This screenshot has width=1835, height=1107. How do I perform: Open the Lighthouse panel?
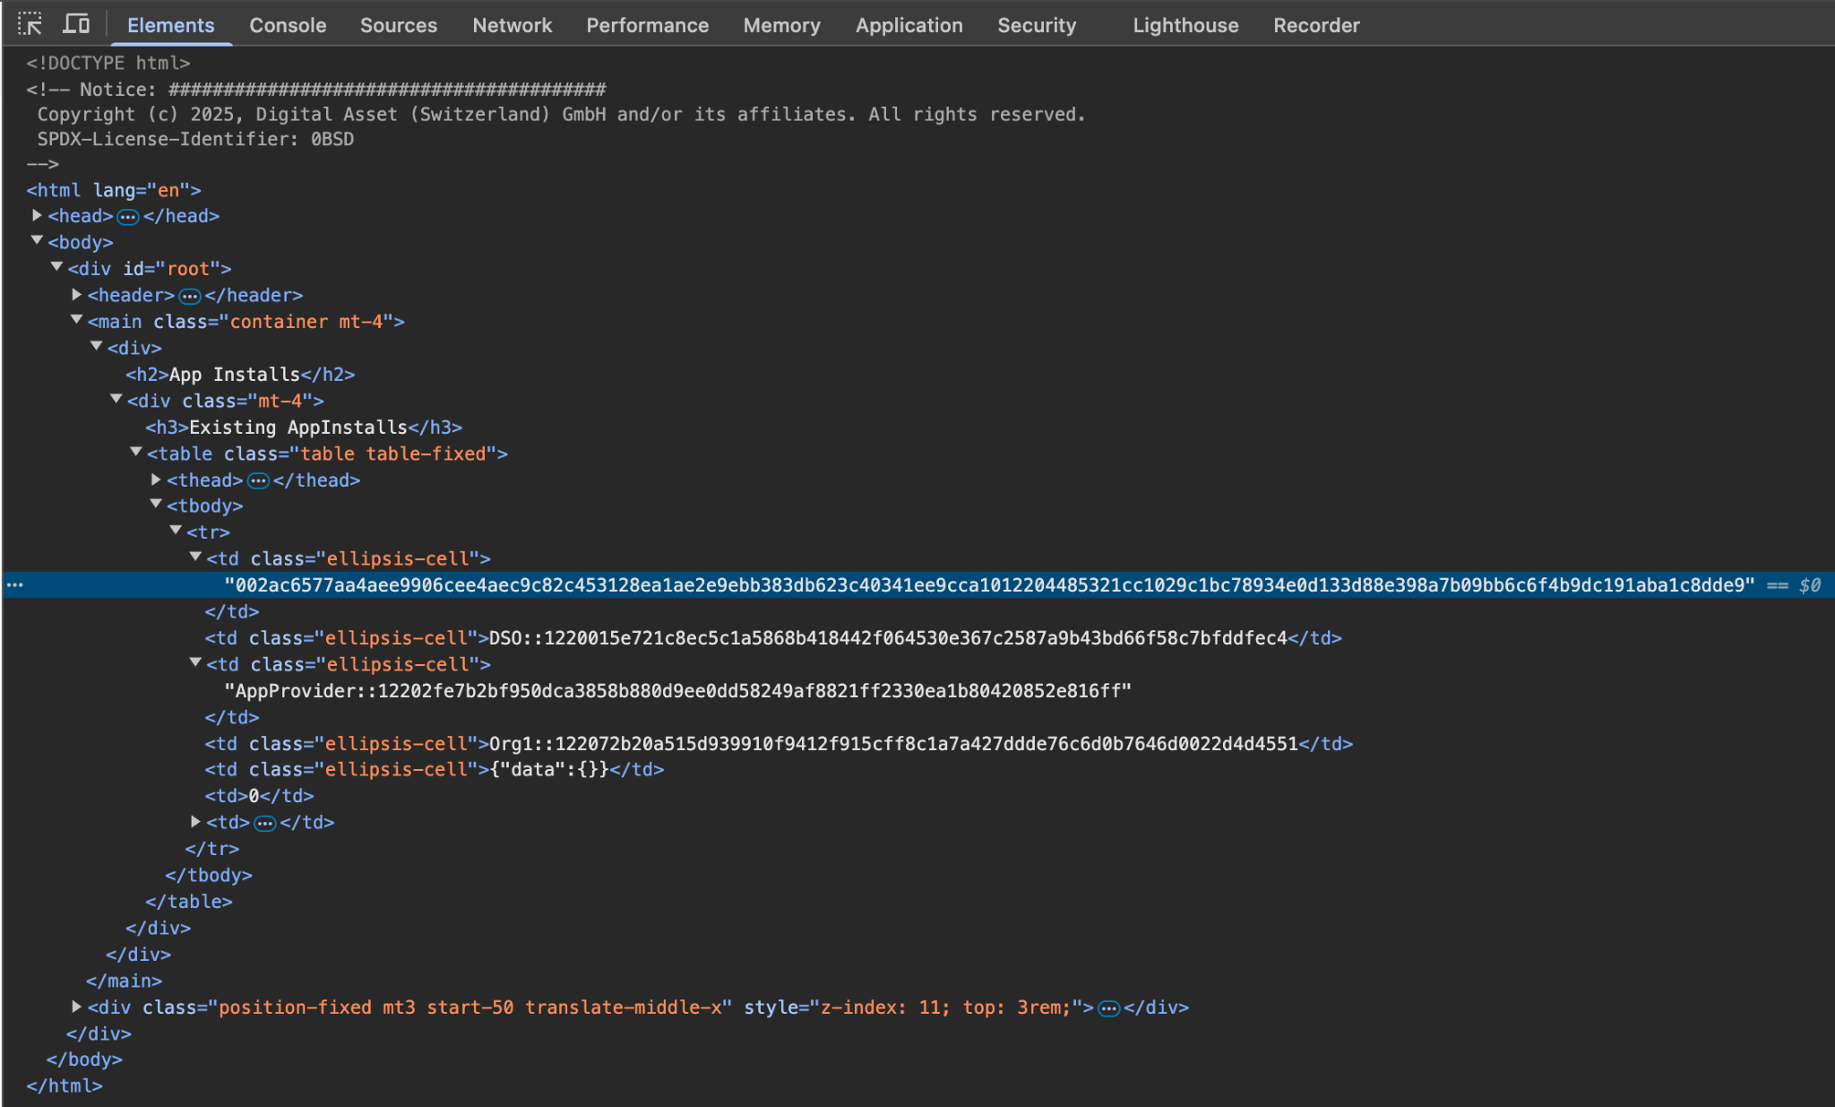[x=1185, y=25]
